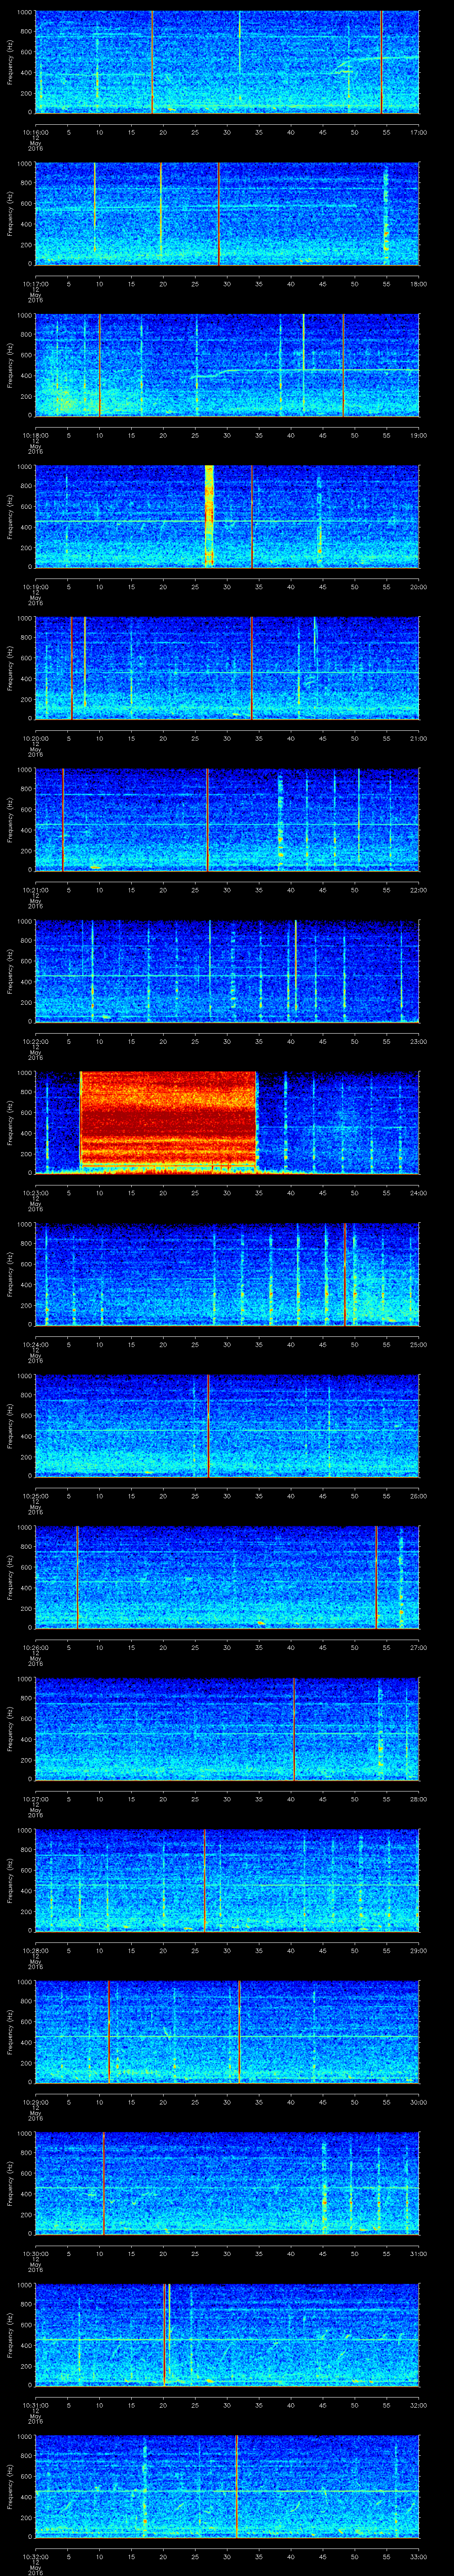Select the spectrogram panel beginning 10:17:00

(227, 214)
